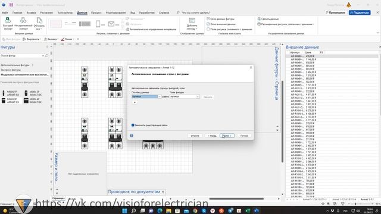Switch to the Developer (Разработчик) ribbon tab
The image size is (381, 214).
pyautogui.click(x=147, y=12)
